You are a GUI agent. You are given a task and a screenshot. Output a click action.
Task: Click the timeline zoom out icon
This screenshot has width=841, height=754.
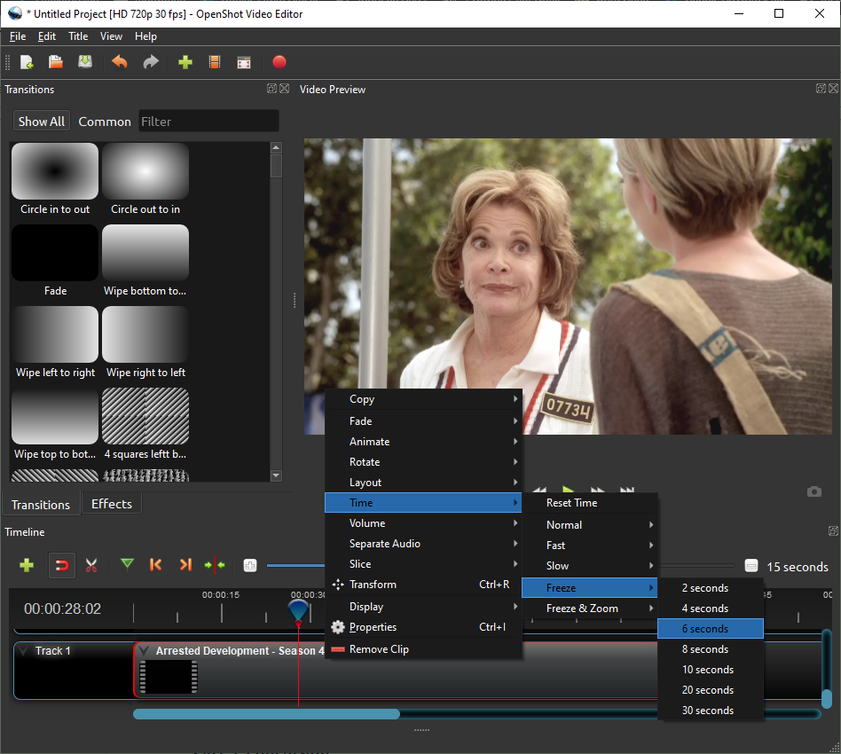(751, 566)
